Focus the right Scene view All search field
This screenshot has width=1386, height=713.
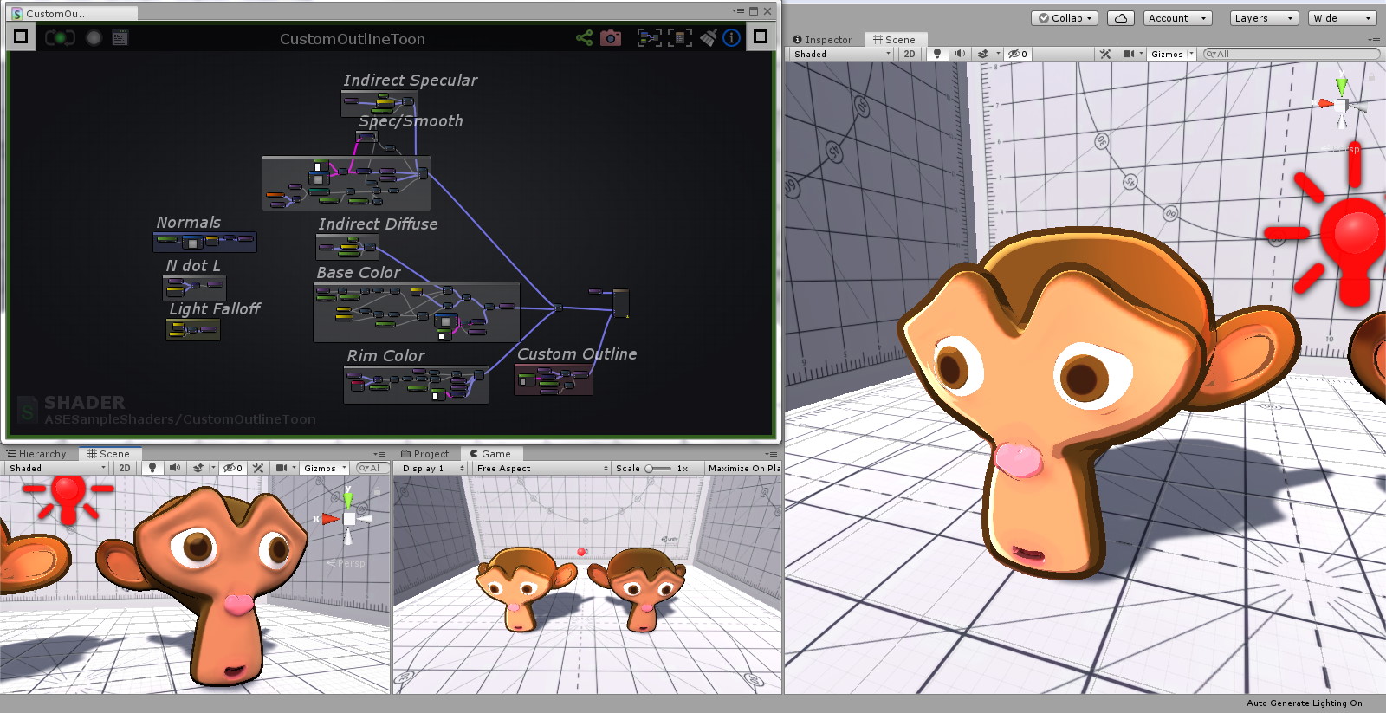click(x=1291, y=54)
